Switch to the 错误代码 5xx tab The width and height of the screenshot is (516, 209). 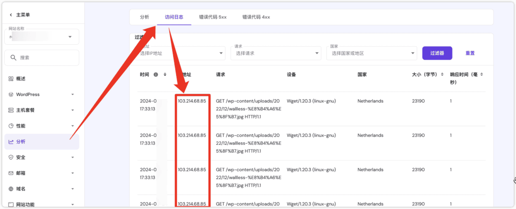pos(213,17)
